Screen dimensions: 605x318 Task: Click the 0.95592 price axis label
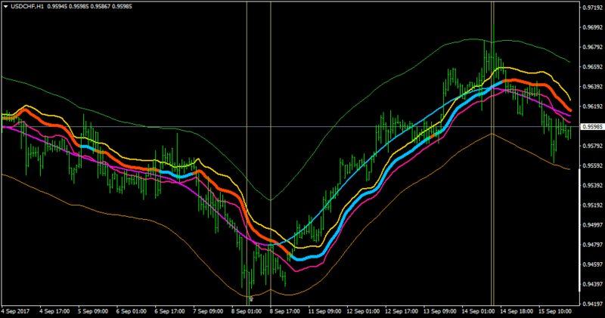click(593, 165)
